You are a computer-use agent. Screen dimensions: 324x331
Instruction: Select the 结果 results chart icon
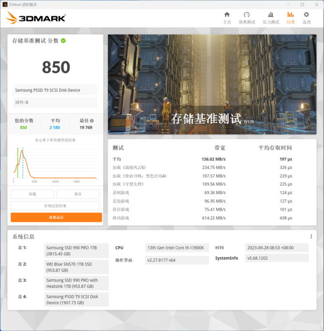click(291, 18)
